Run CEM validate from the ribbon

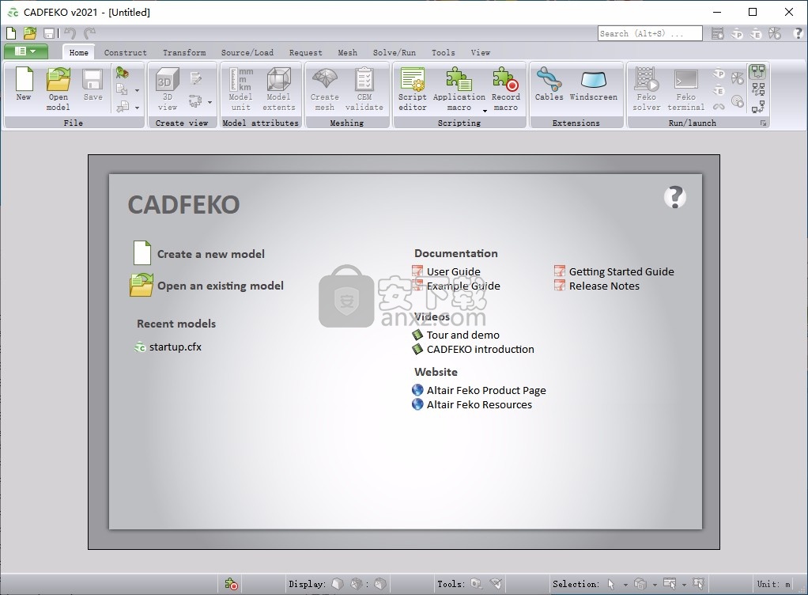pyautogui.click(x=364, y=89)
